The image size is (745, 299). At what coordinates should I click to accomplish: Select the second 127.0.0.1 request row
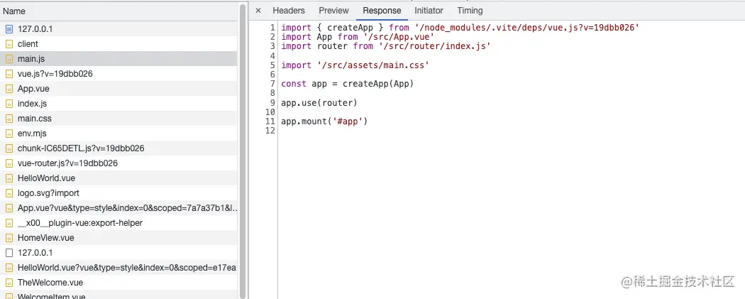click(x=118, y=252)
